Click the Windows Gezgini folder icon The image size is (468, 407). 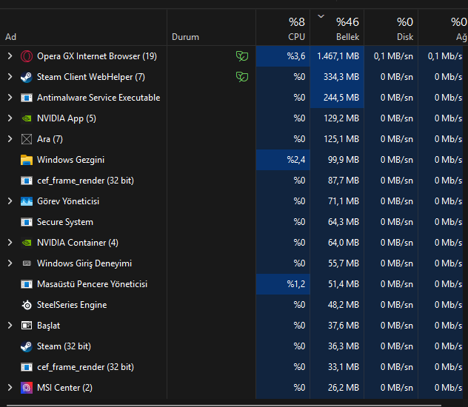pyautogui.click(x=27, y=160)
